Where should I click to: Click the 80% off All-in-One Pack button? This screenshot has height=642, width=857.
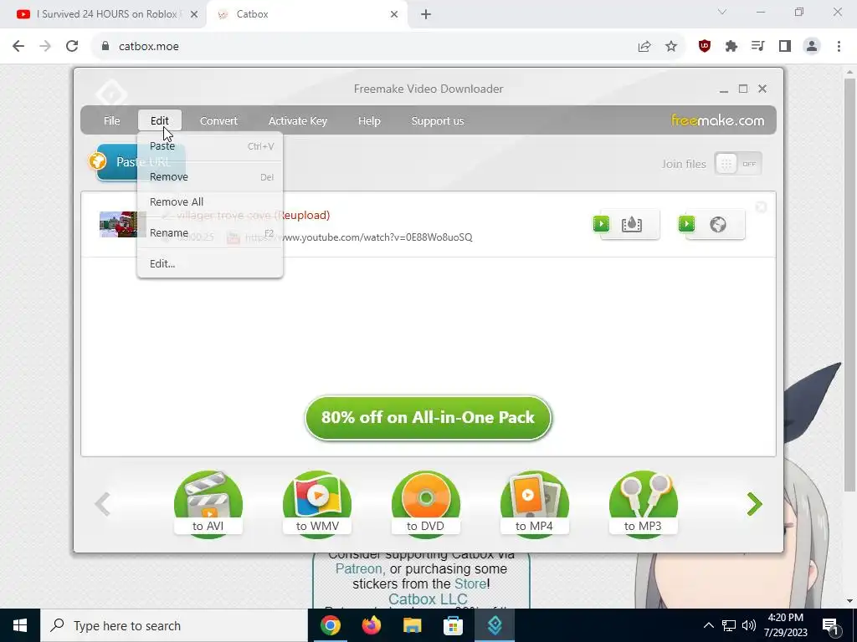click(428, 418)
